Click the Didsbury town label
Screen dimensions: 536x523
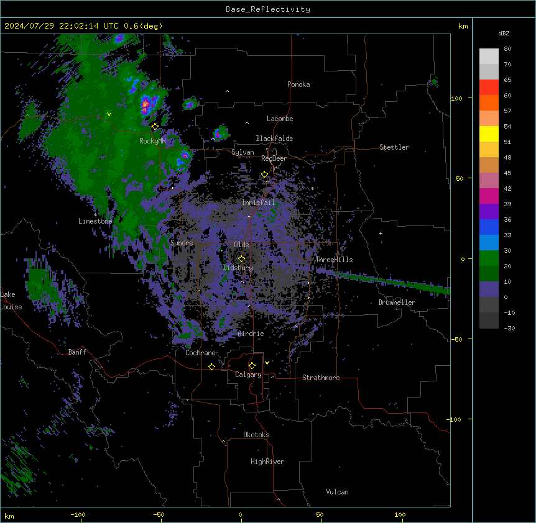coord(238,268)
